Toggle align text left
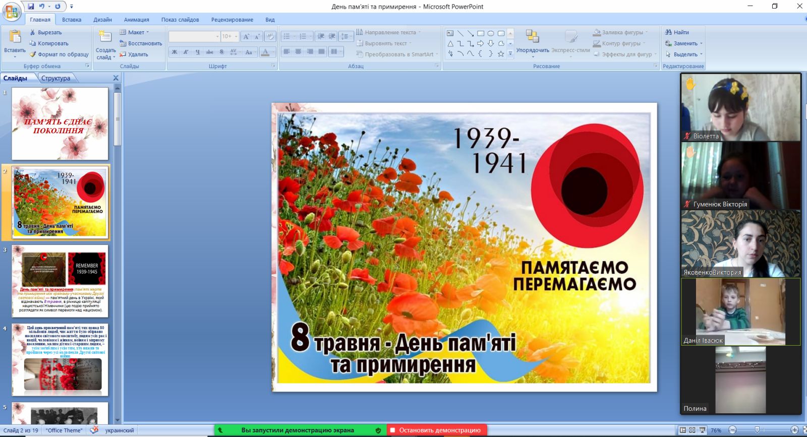Viewport: 807px width, 437px height. coord(286,52)
